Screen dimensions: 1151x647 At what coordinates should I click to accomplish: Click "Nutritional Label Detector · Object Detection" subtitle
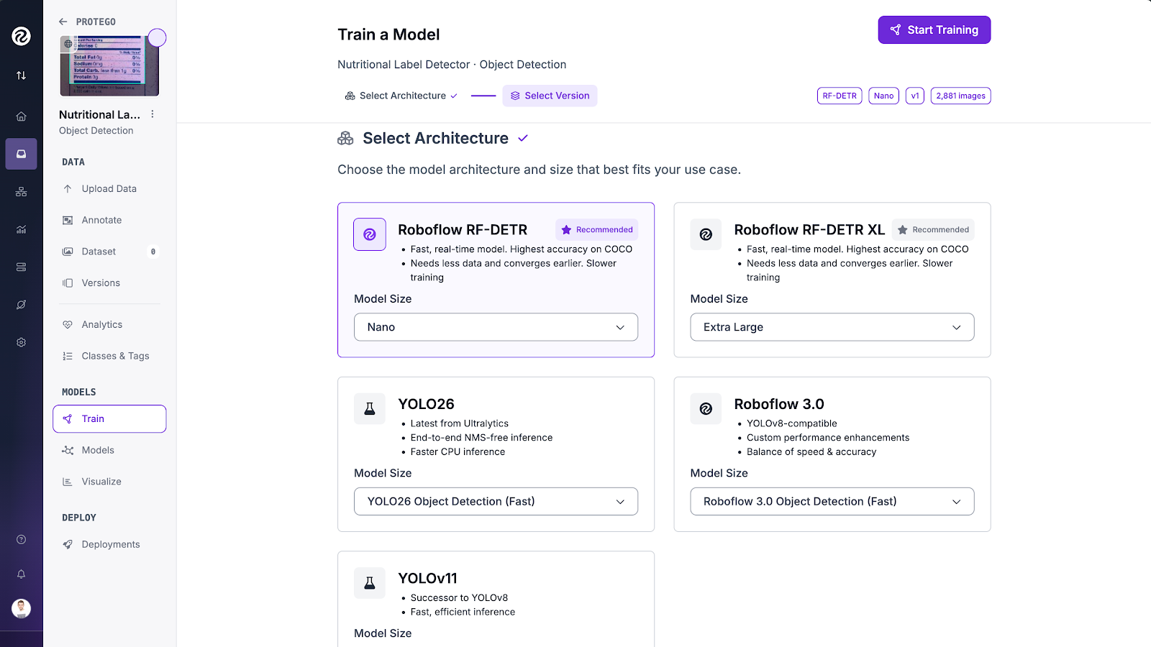click(x=452, y=65)
